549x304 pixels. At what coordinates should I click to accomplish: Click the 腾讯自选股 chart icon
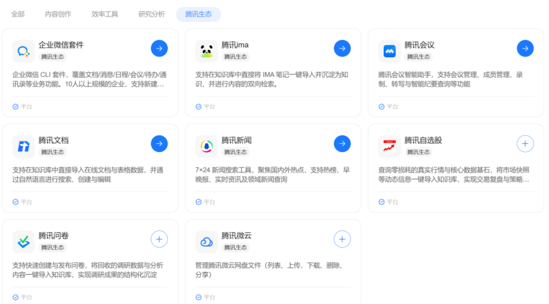tap(389, 147)
